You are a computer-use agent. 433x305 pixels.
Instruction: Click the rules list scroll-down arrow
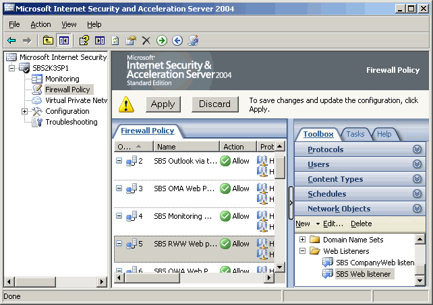click(280, 267)
